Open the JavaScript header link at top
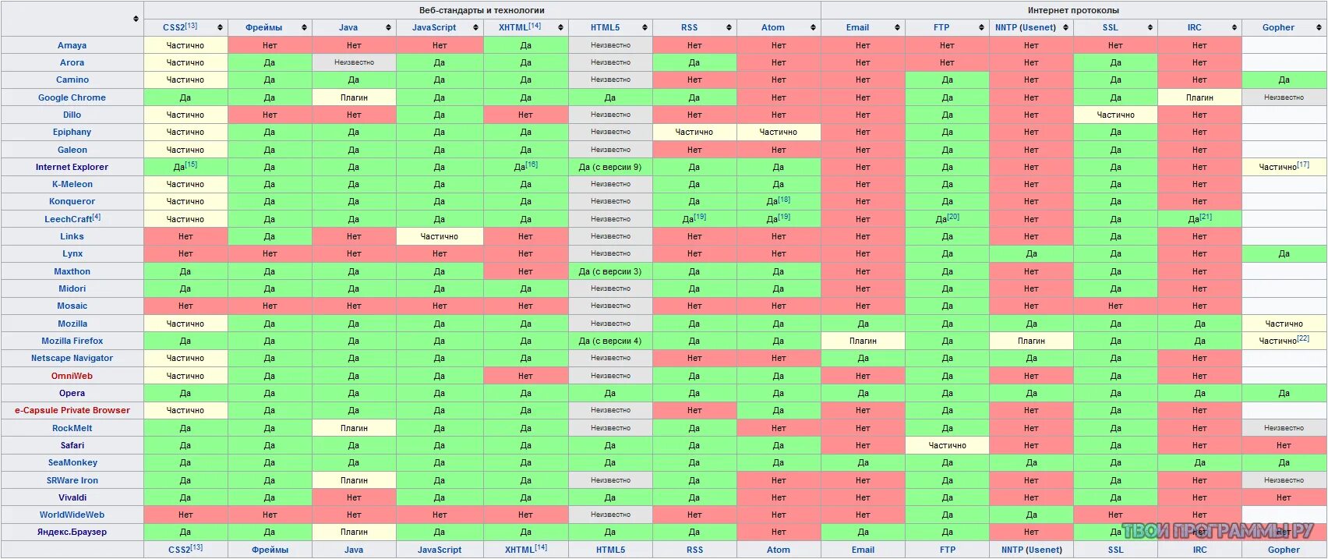 pos(434,27)
